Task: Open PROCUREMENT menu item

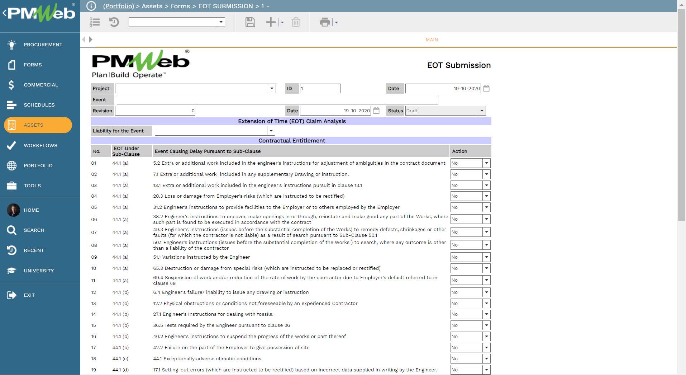Action: 43,44
